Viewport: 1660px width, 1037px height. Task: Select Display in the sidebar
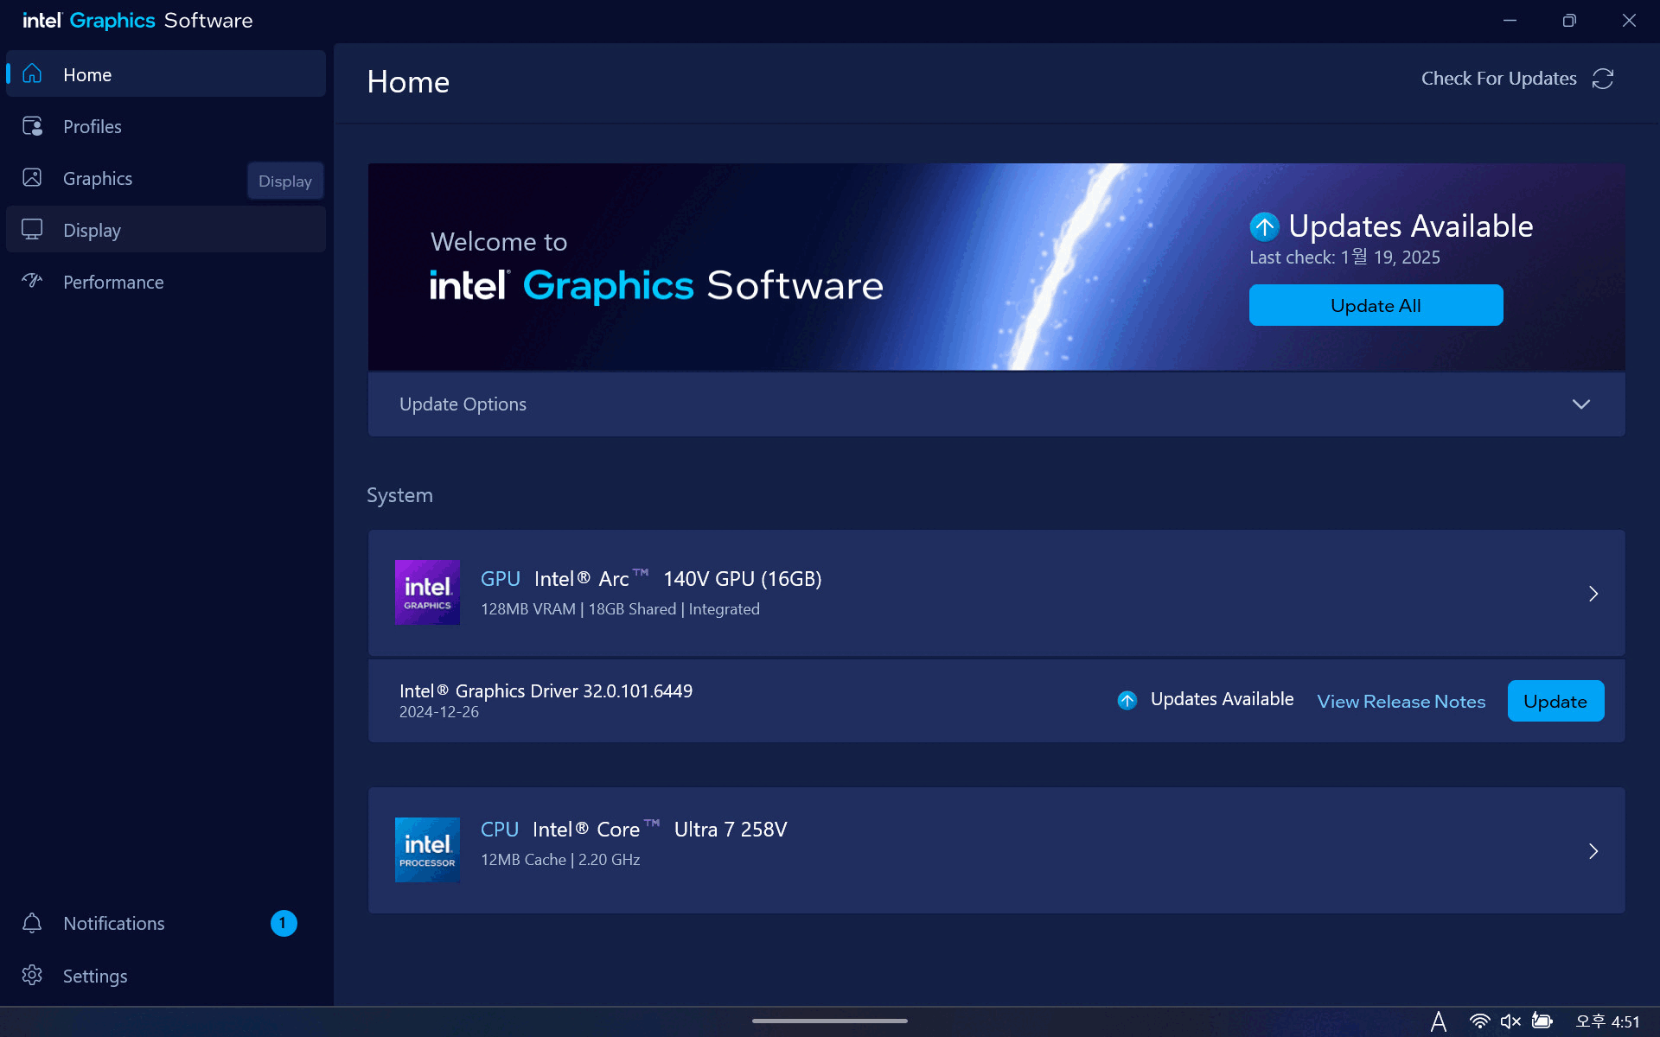pyautogui.click(x=166, y=230)
